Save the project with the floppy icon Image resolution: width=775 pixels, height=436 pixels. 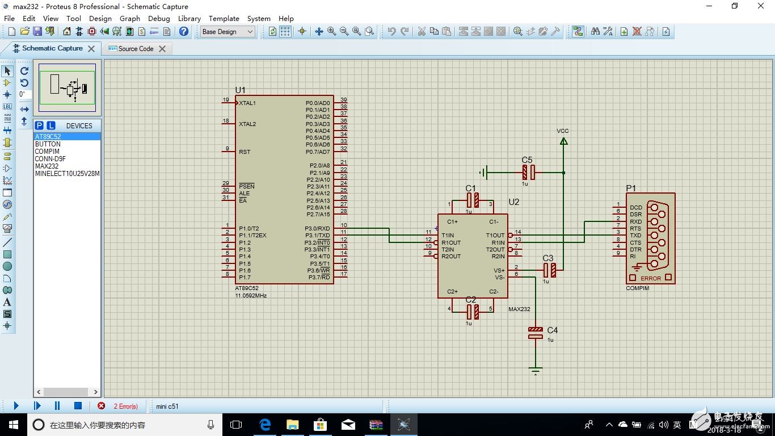(37, 32)
